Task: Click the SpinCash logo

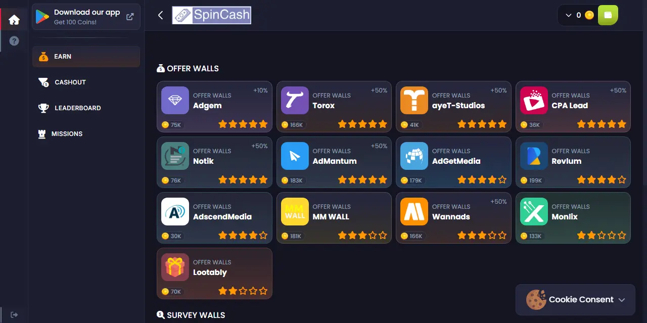Action: tap(211, 15)
